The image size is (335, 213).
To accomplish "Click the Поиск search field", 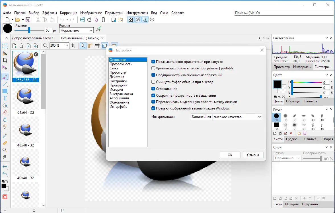I will click(284, 13).
